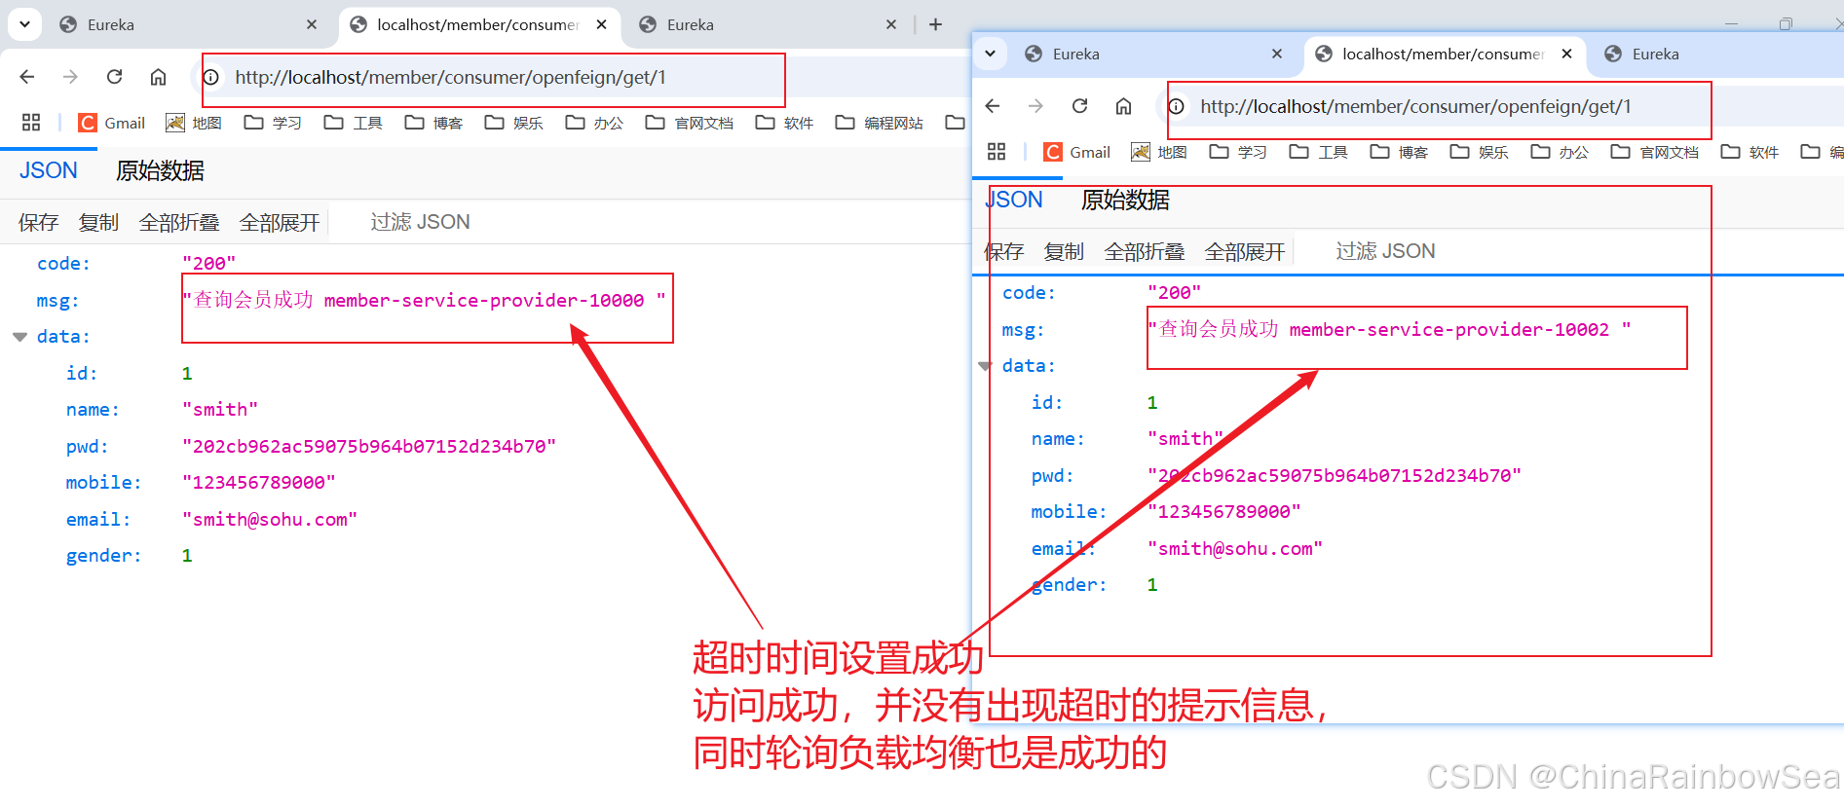Open 博客 bookmark folder in left window
The width and height of the screenshot is (1844, 808).
434,123
